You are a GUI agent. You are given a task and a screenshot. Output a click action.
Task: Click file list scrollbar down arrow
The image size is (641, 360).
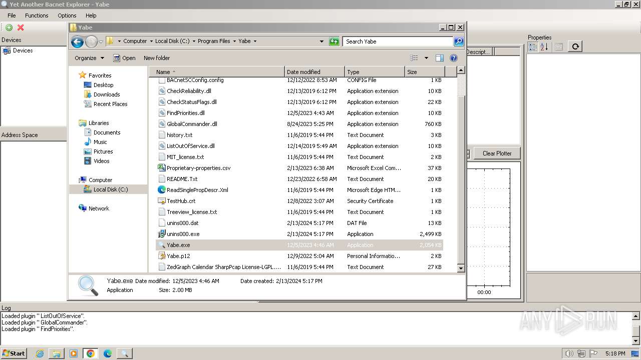click(461, 268)
